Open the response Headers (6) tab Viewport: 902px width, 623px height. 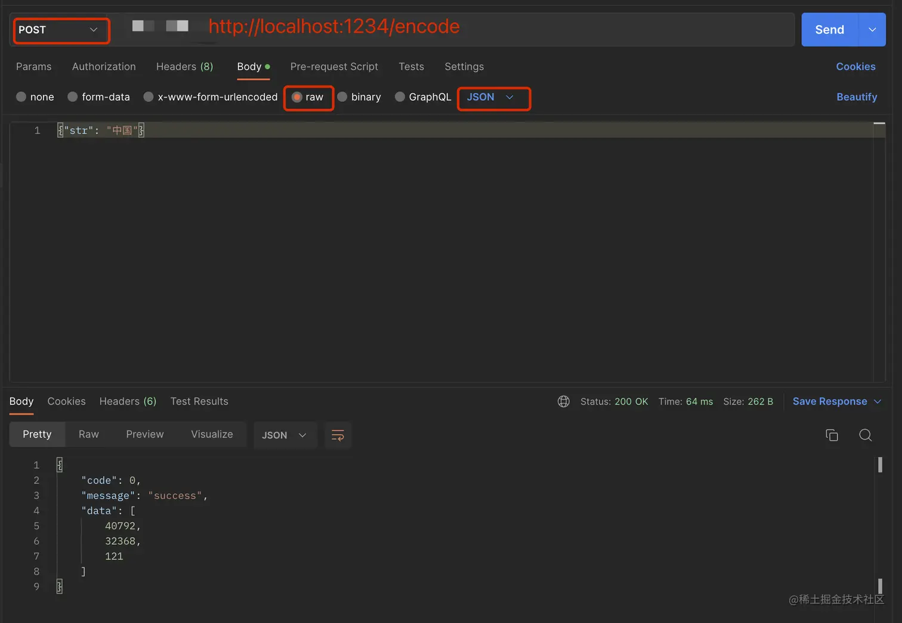pyautogui.click(x=128, y=402)
